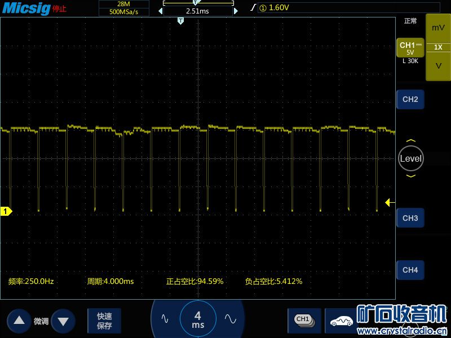Screen dimensions: 451x338
Task: Select the V vertical scale option
Action: click(x=438, y=66)
